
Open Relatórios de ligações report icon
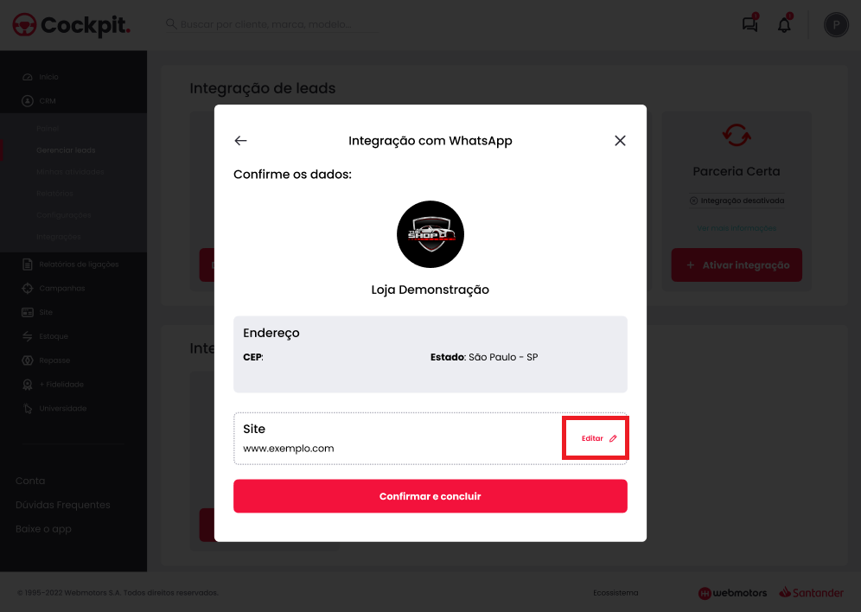[x=28, y=264]
